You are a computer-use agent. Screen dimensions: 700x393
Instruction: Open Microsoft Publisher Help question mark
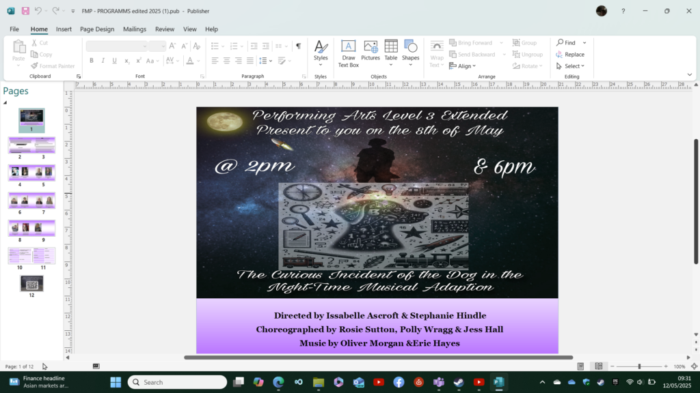623,11
